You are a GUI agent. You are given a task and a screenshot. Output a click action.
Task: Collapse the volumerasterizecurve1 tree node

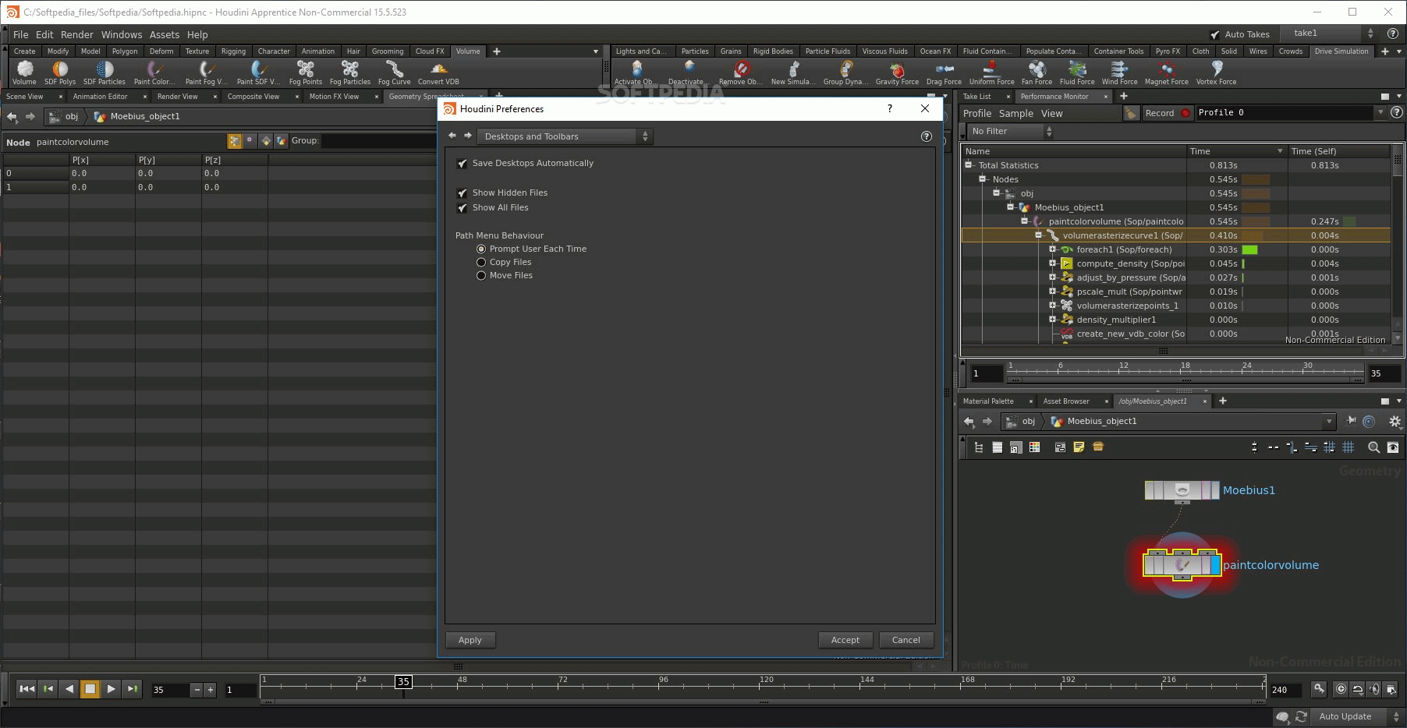(1038, 235)
